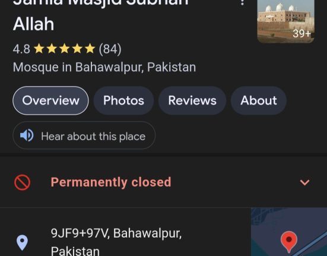The height and width of the screenshot is (256, 327).
Task: Switch to the Overview tab
Action: [50, 100]
